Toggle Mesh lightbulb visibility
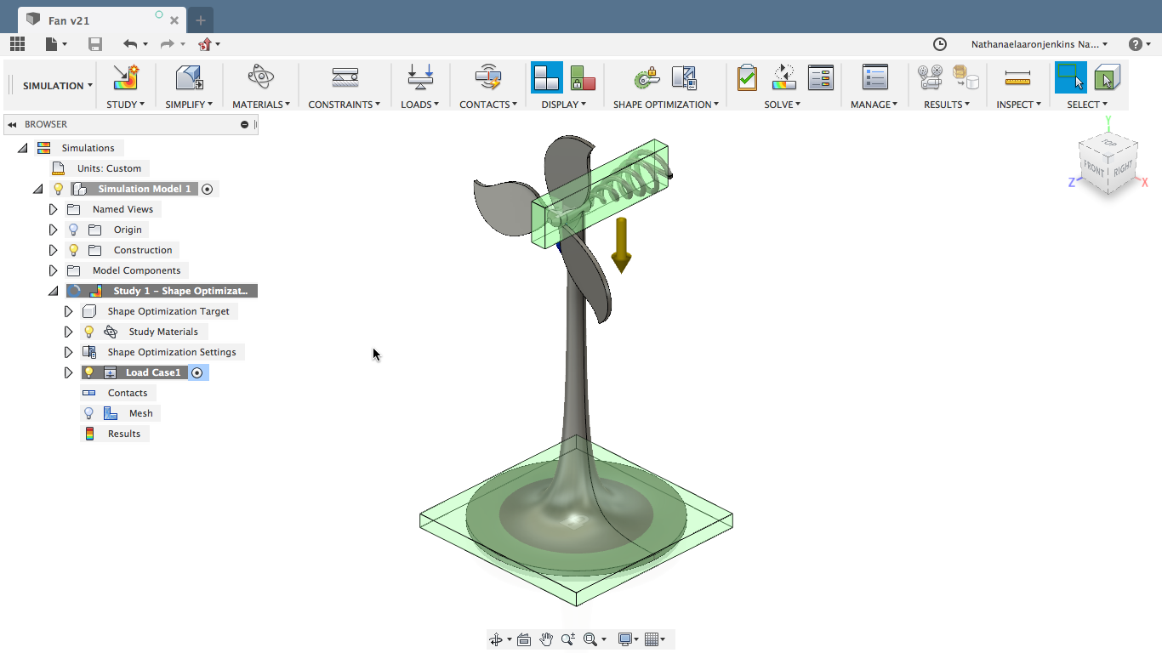 pos(89,413)
